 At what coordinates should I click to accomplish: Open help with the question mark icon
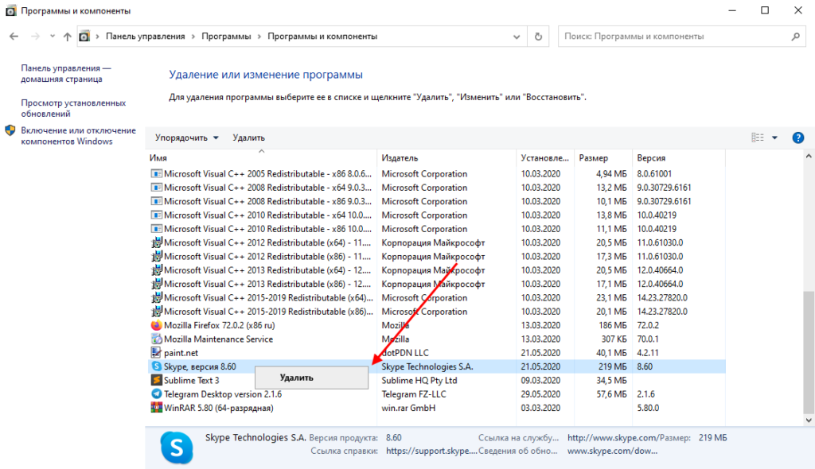click(x=797, y=138)
